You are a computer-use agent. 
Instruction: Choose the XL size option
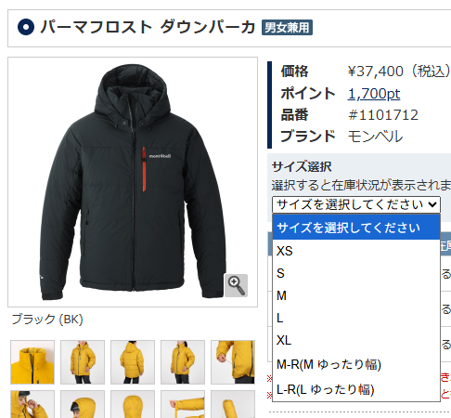click(x=356, y=340)
